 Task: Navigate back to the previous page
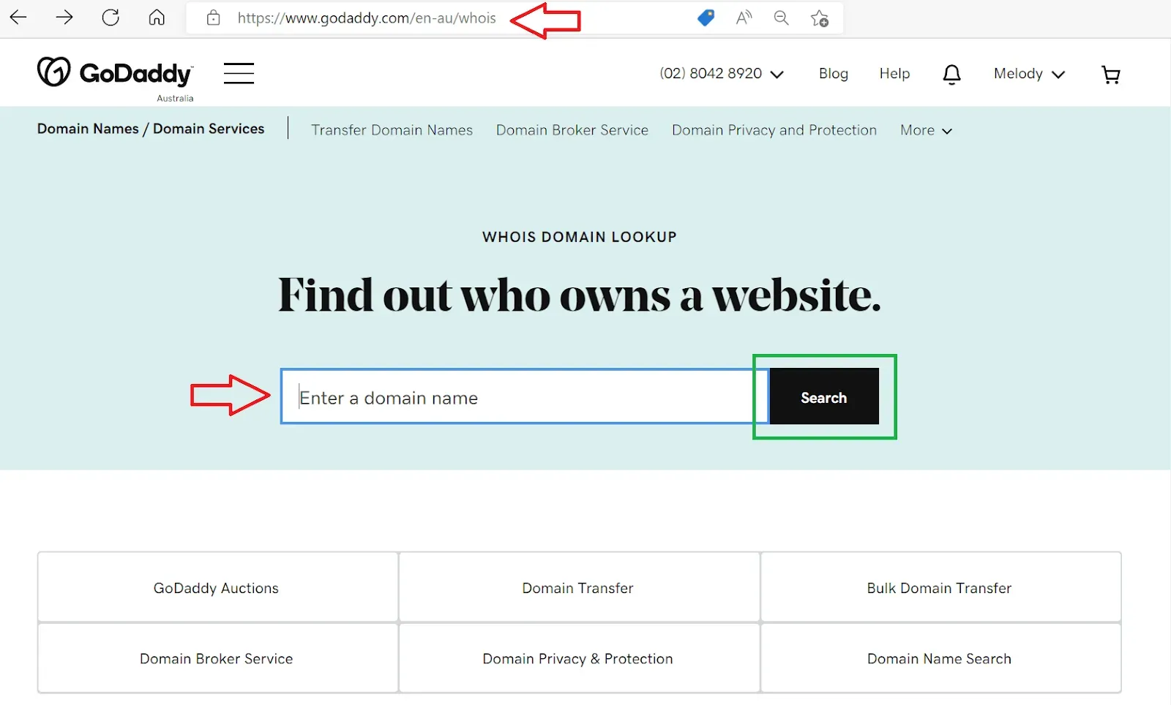18,18
